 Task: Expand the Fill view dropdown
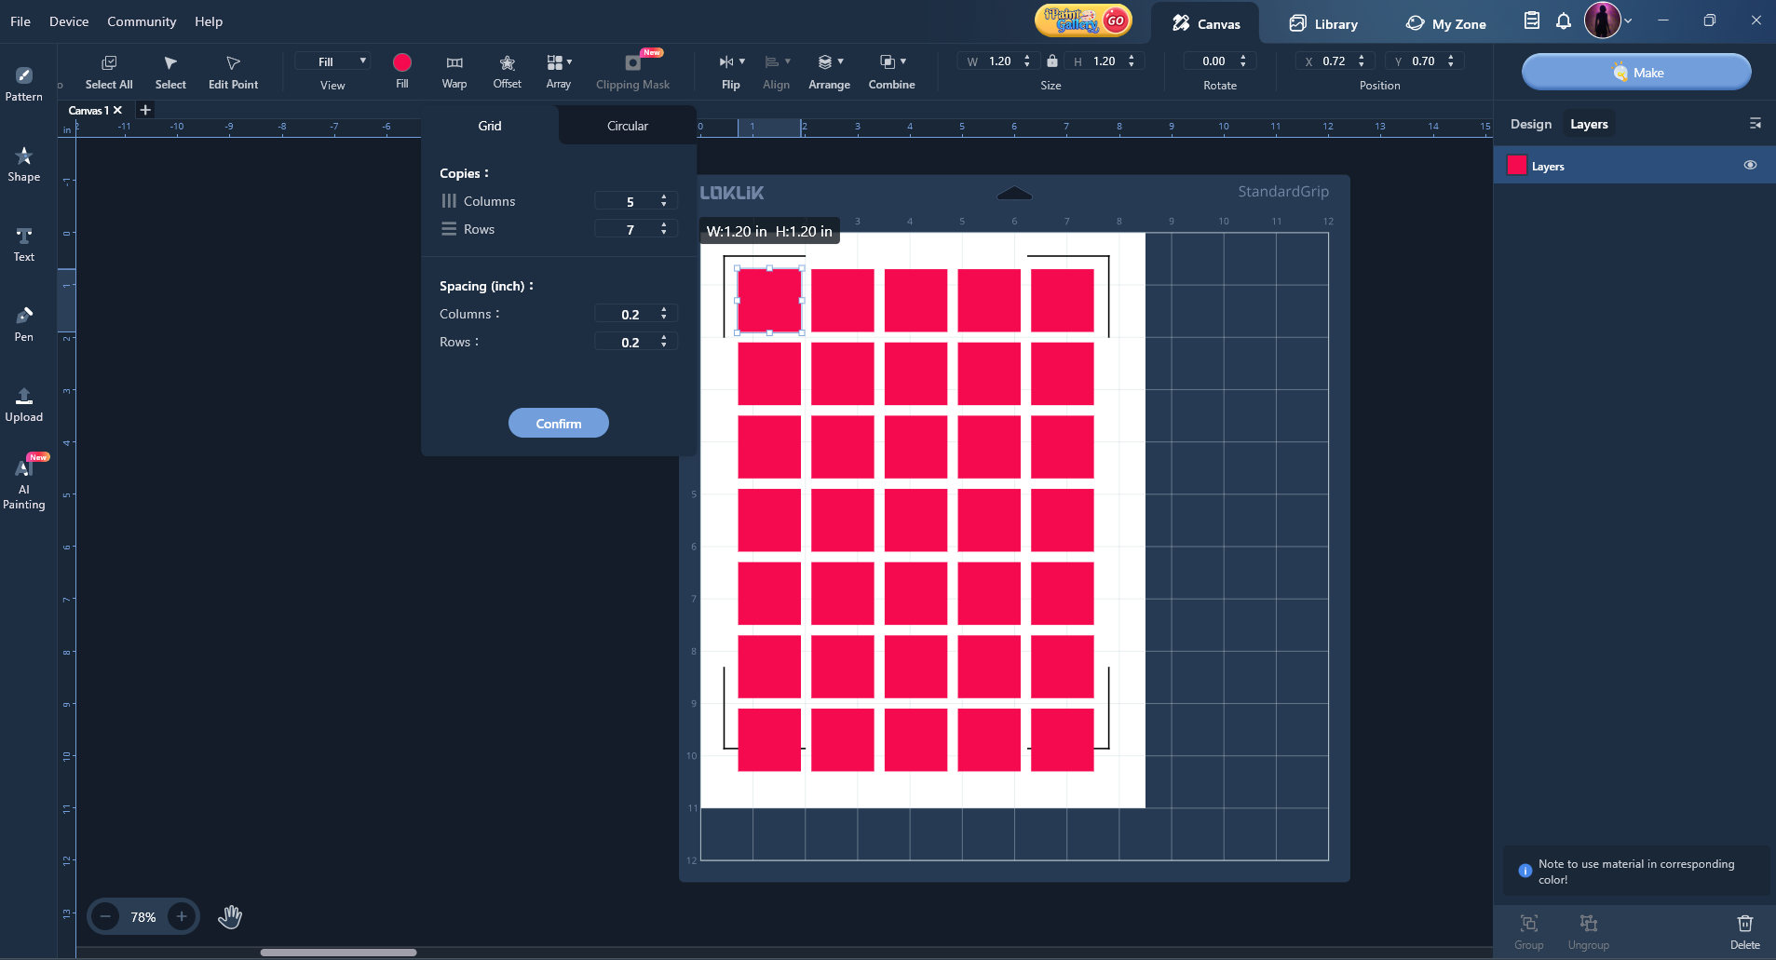coord(332,61)
